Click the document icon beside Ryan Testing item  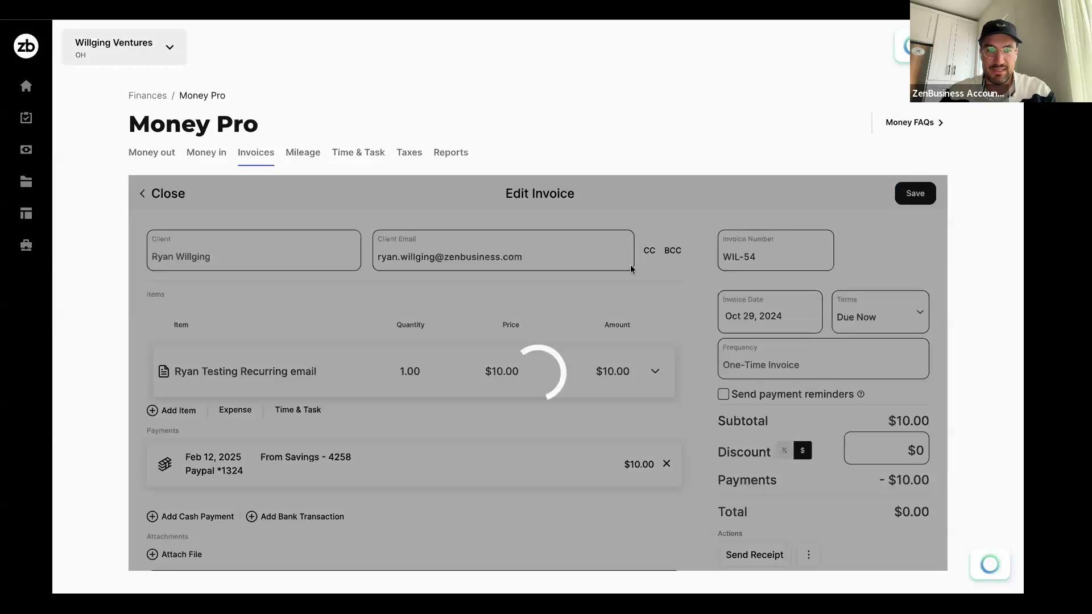click(164, 371)
